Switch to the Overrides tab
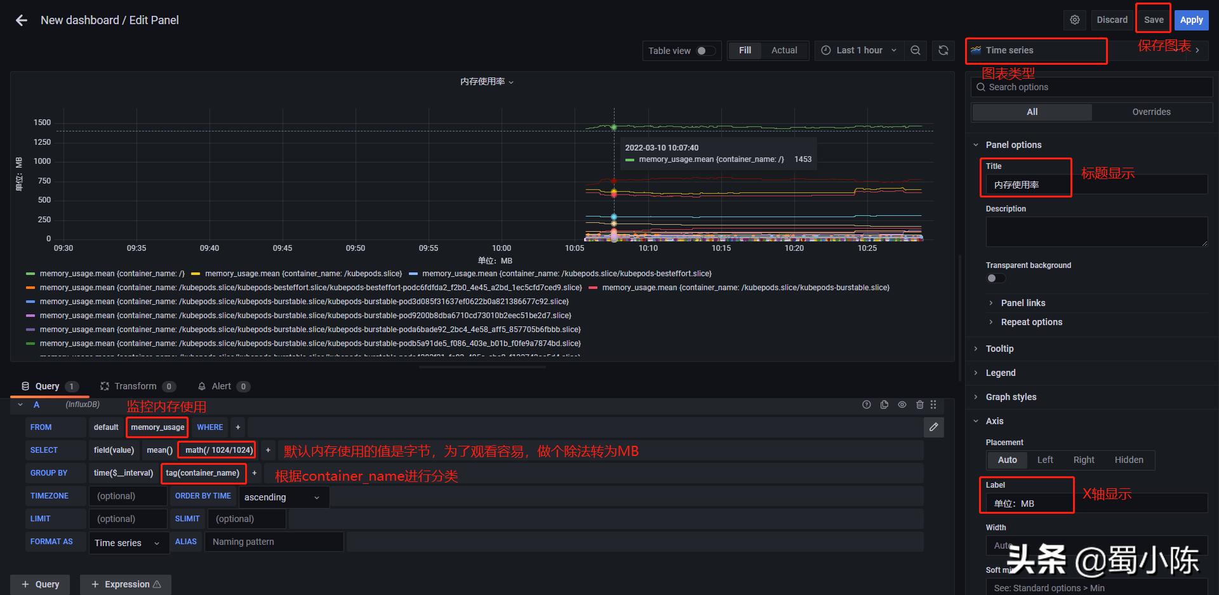Image resolution: width=1219 pixels, height=595 pixels. click(x=1151, y=111)
